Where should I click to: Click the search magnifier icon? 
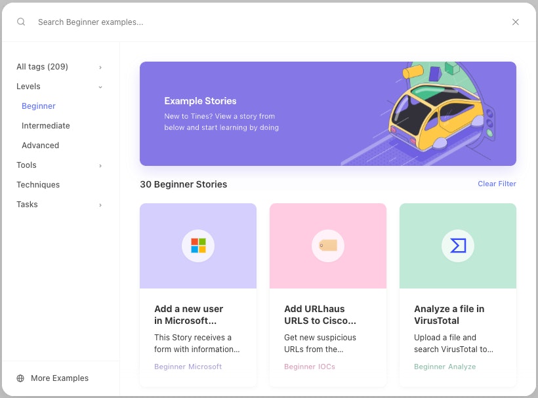coord(21,22)
